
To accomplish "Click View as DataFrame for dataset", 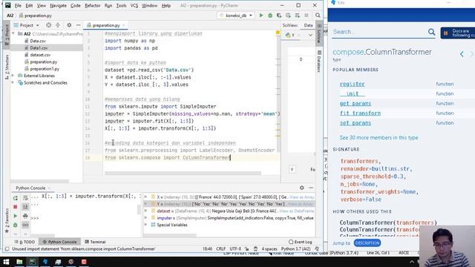I will (x=297, y=211).
